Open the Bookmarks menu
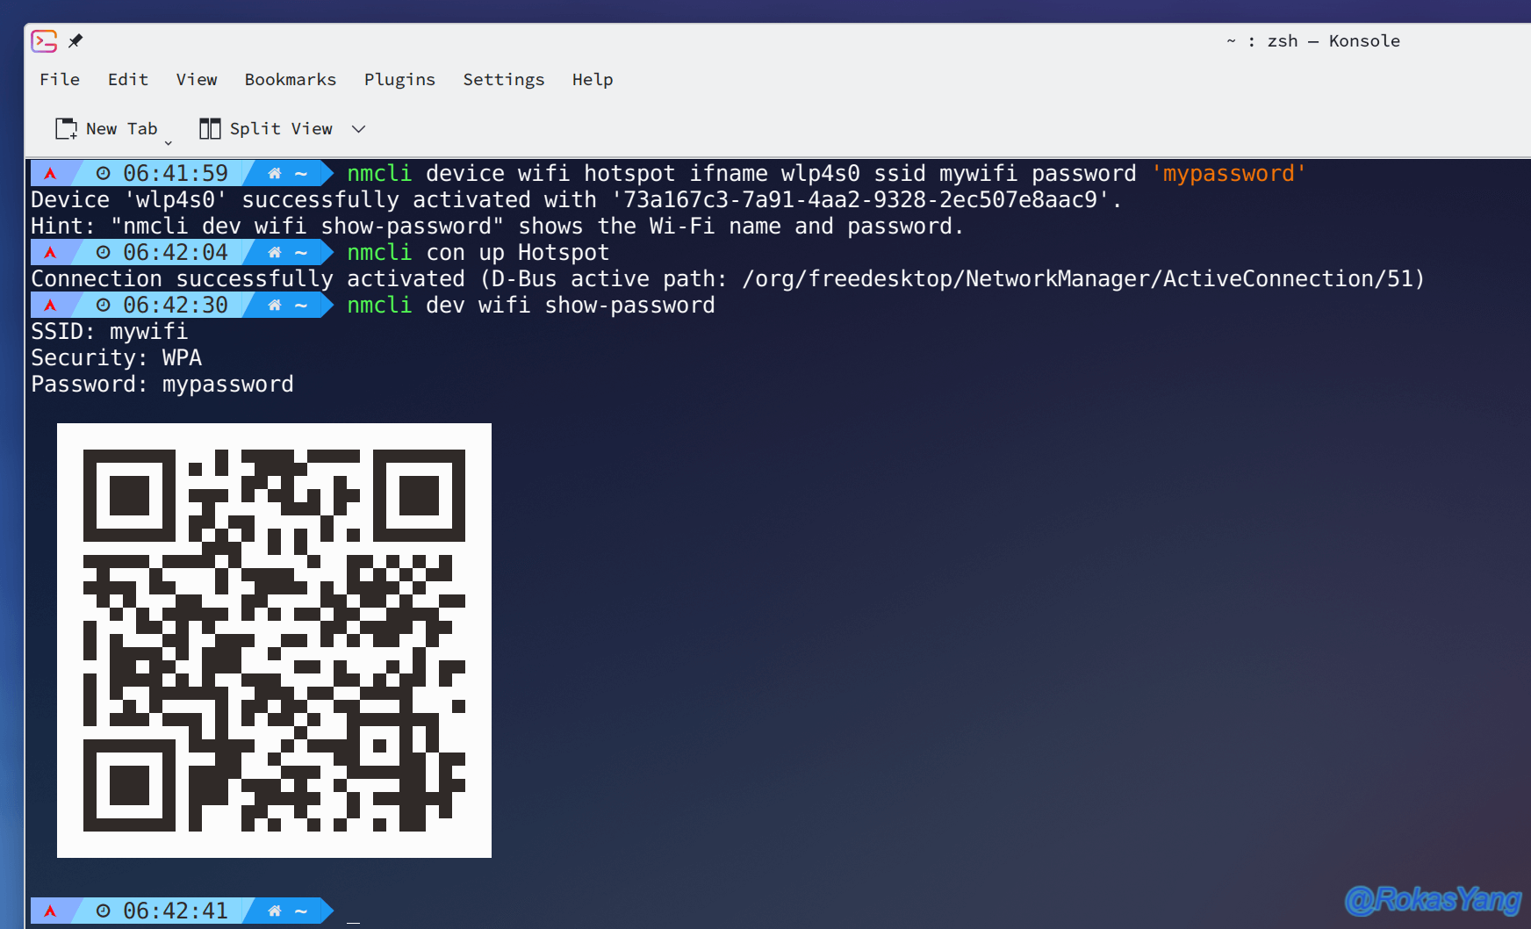This screenshot has width=1531, height=929. coord(291,79)
